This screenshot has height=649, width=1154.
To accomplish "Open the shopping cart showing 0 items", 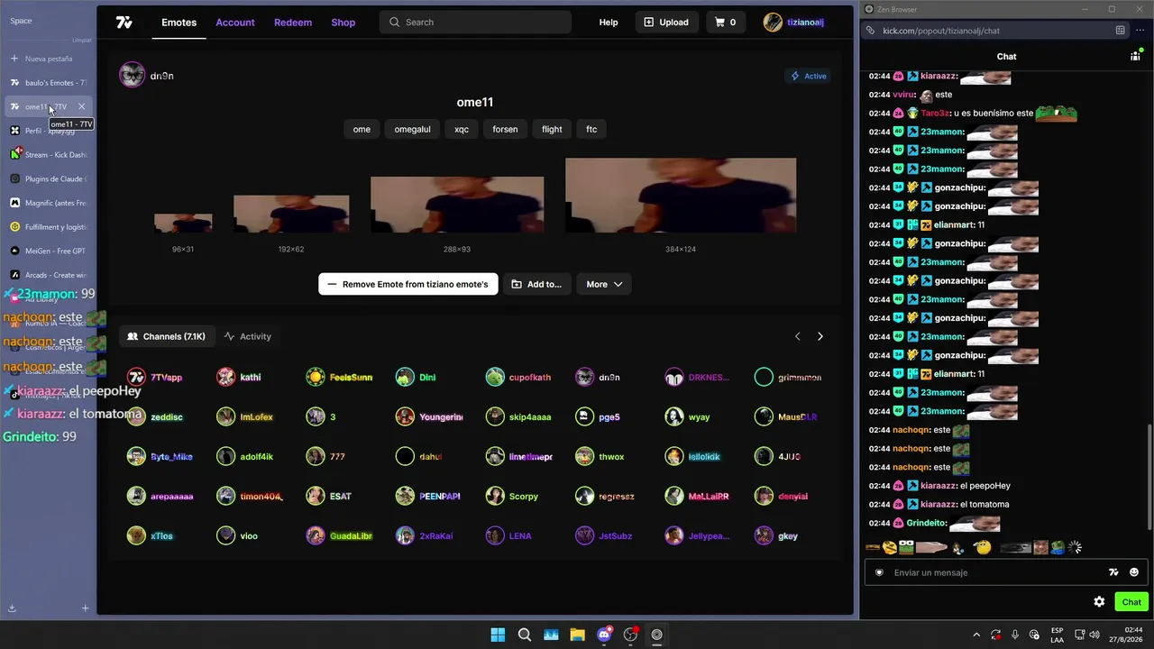I will pos(726,23).
